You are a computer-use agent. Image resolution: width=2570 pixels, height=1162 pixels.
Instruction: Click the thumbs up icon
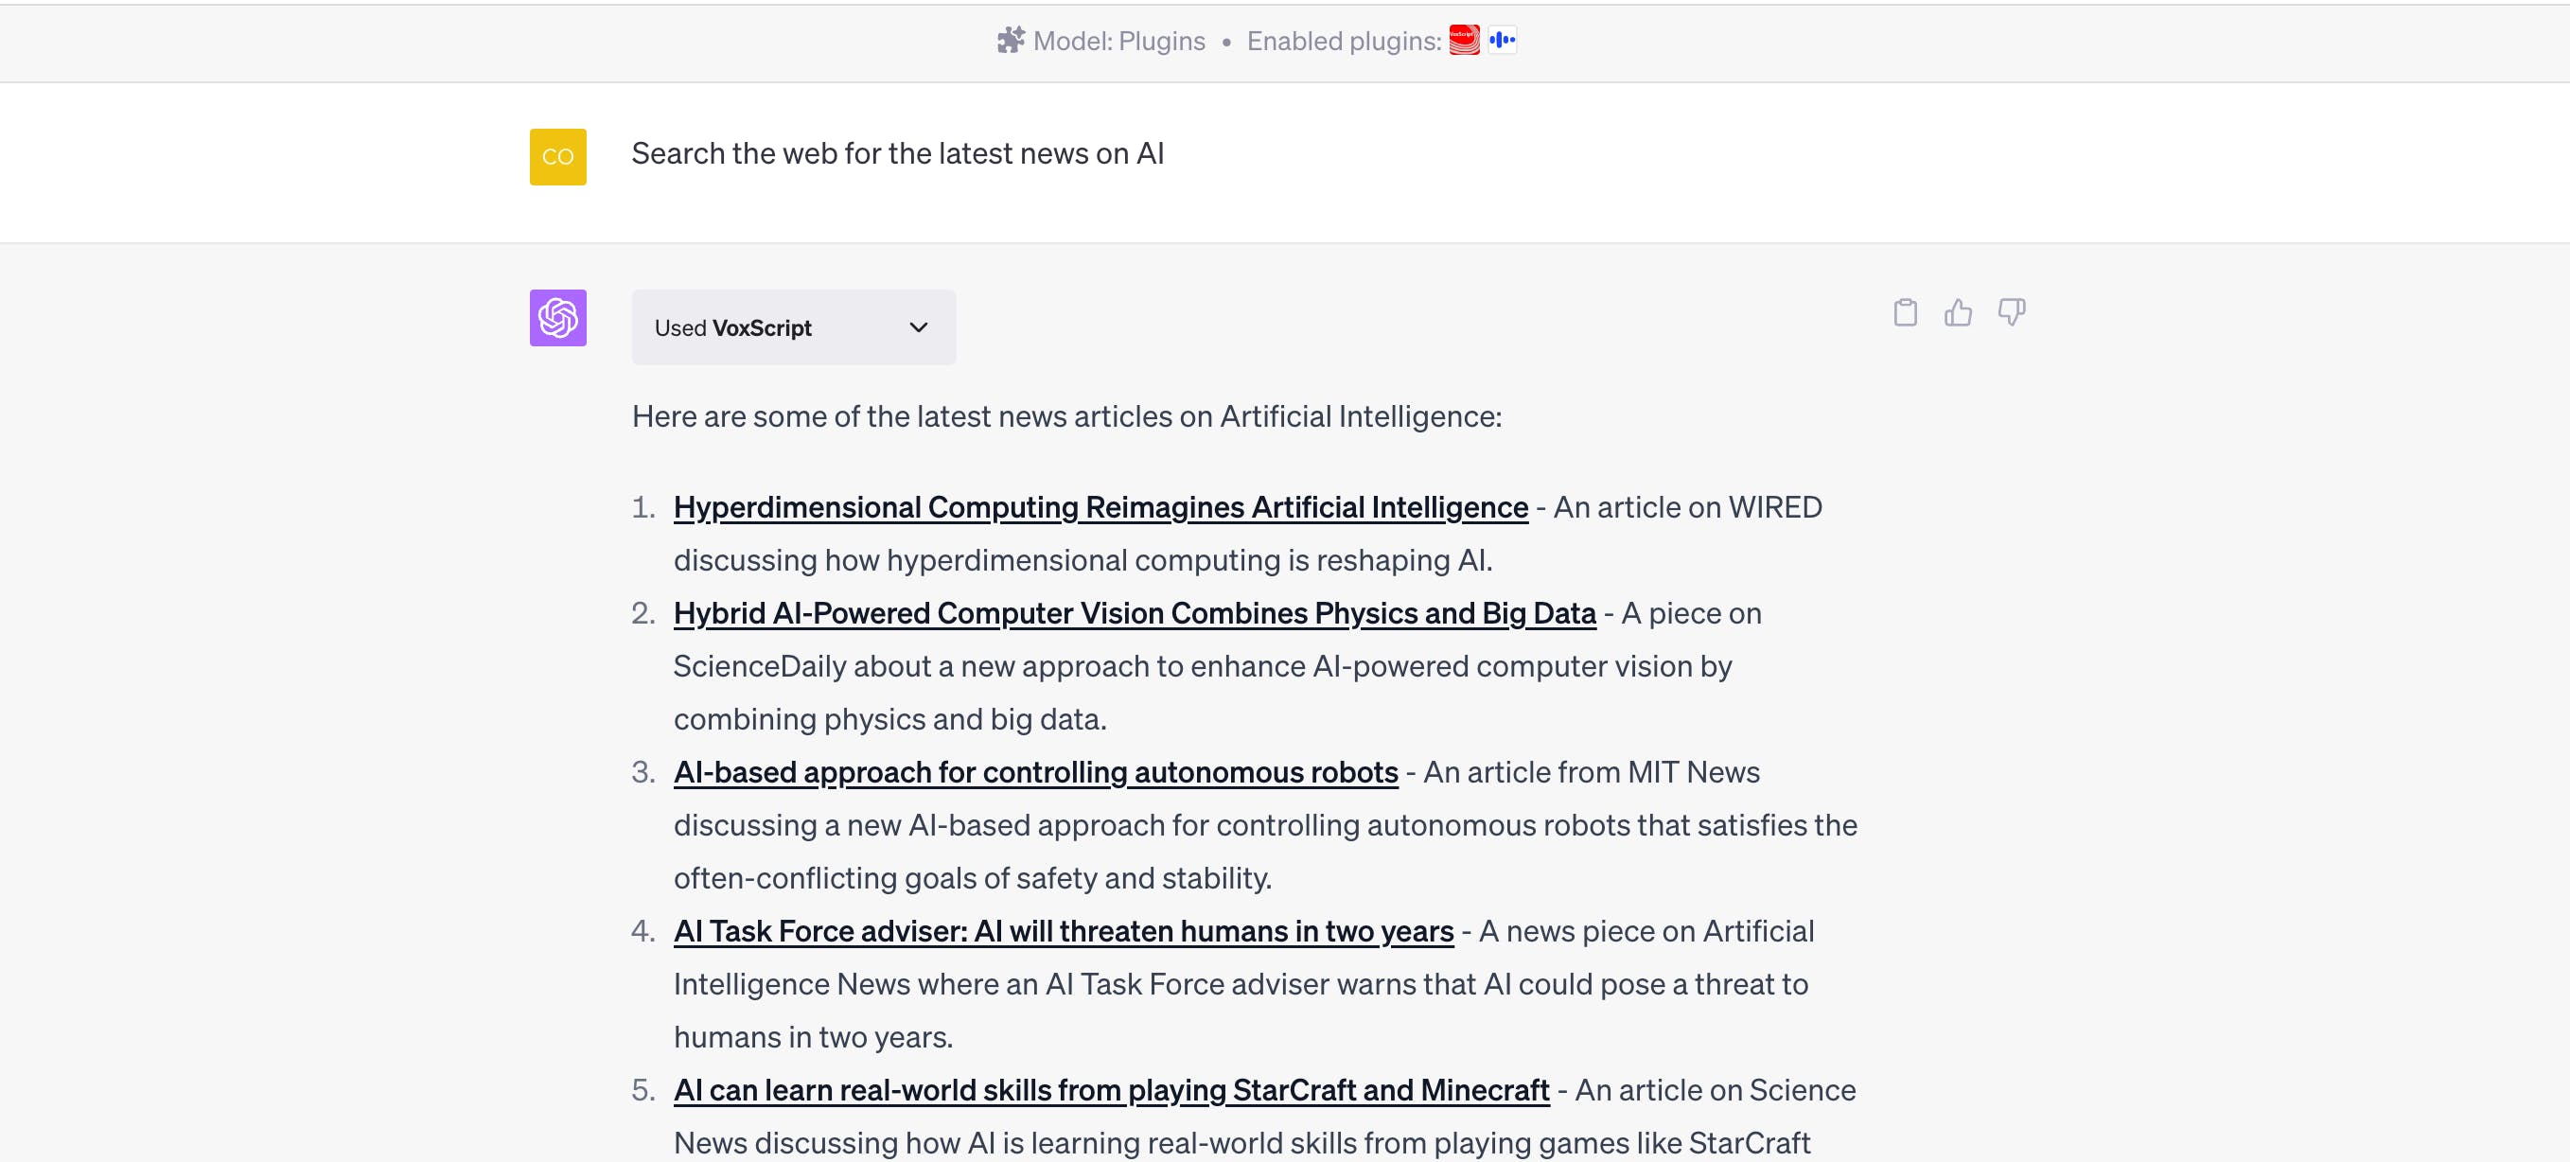[1958, 313]
